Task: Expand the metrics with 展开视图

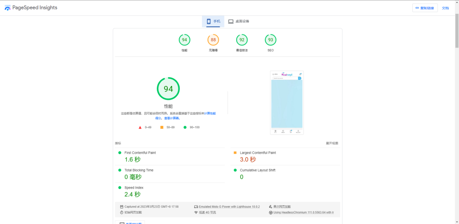Action: coord(332,143)
